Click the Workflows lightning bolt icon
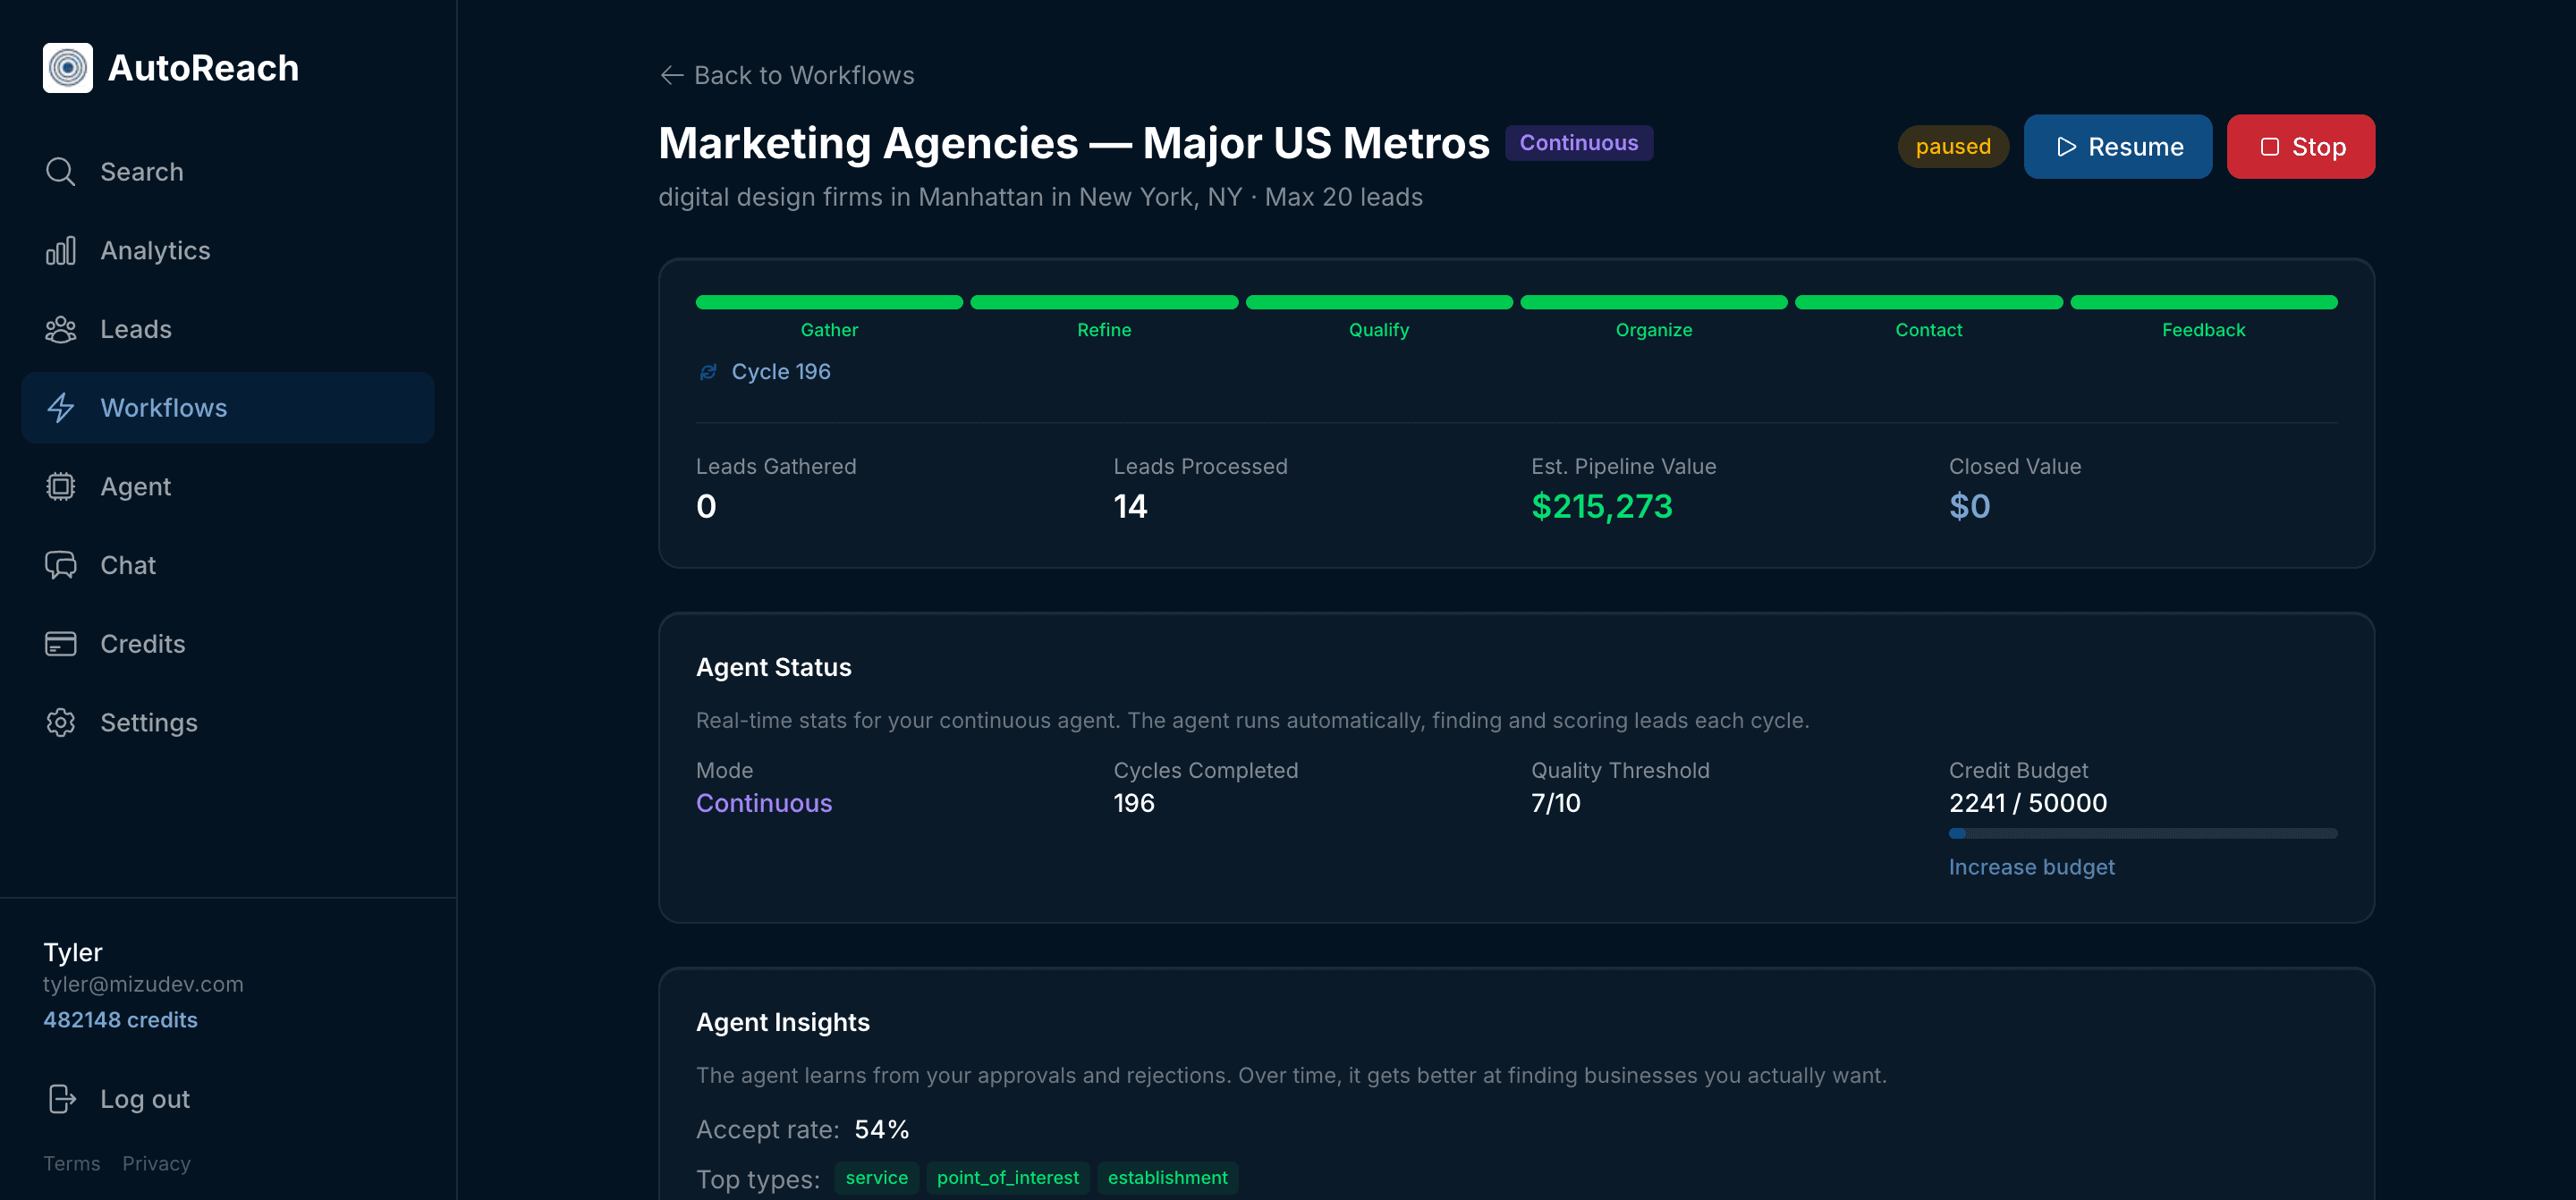This screenshot has height=1200, width=2576. click(61, 407)
